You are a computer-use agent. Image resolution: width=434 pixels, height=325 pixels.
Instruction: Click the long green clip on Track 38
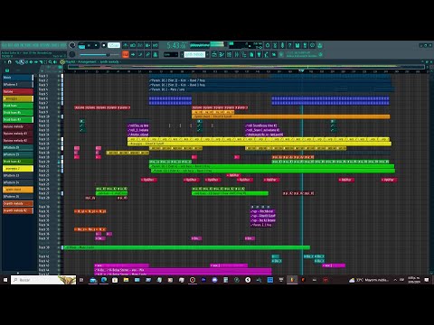click(x=187, y=247)
